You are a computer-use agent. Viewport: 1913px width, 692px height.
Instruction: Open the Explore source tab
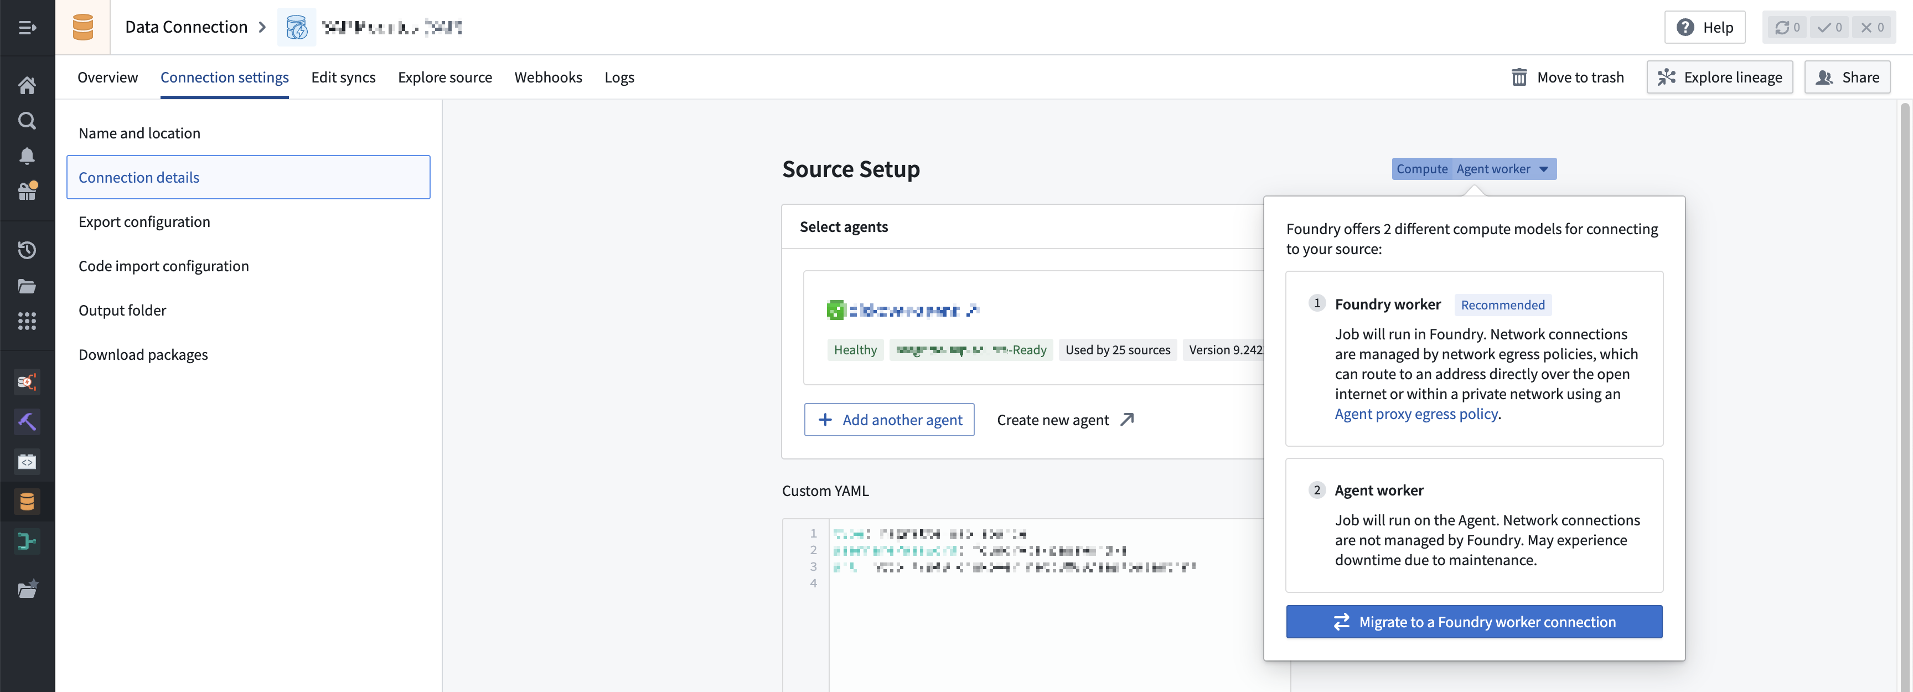[444, 77]
